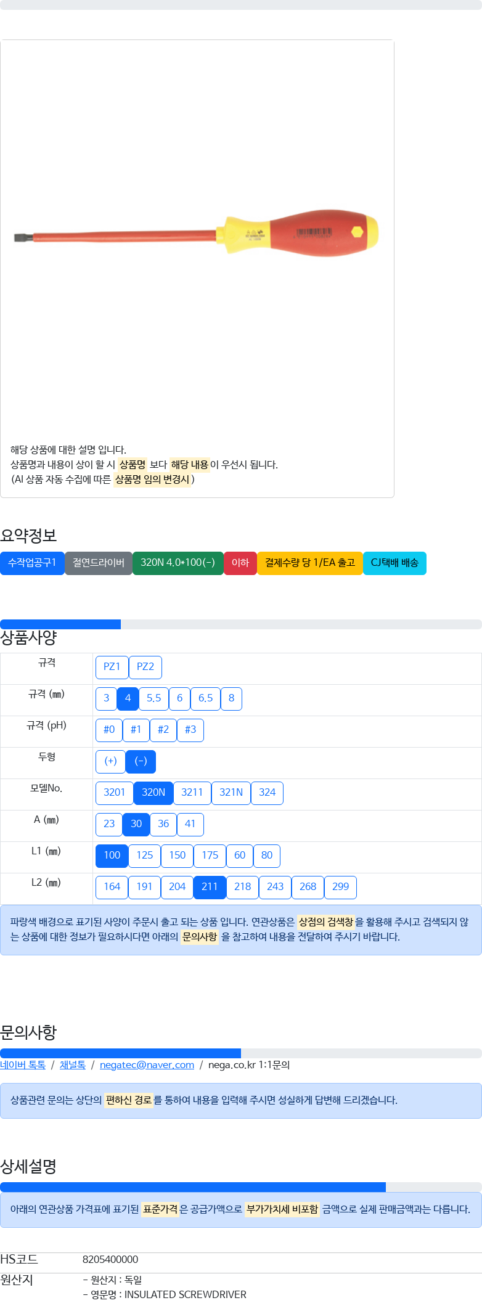Open the 채널톡 link

[73, 1065]
